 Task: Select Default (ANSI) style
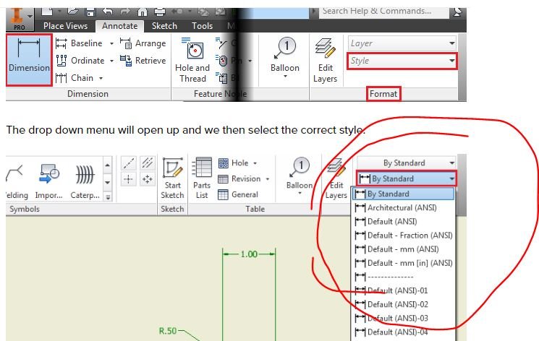[x=404, y=222]
